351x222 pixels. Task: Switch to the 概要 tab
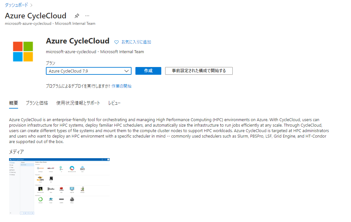pyautogui.click(x=14, y=103)
